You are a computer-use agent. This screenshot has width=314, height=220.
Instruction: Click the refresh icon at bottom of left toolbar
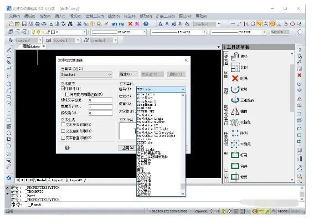[x=9, y=178]
